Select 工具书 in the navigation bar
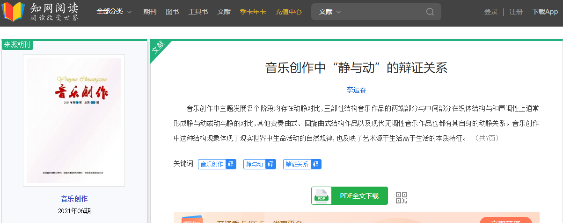Viewport: 563px width, 223px height. click(198, 12)
